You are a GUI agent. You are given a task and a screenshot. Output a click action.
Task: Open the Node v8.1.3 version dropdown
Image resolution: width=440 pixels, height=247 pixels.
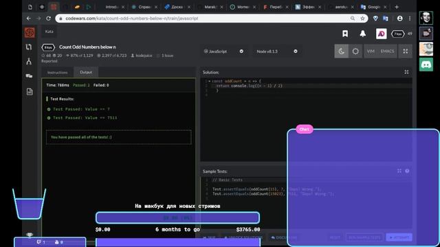click(x=276, y=51)
